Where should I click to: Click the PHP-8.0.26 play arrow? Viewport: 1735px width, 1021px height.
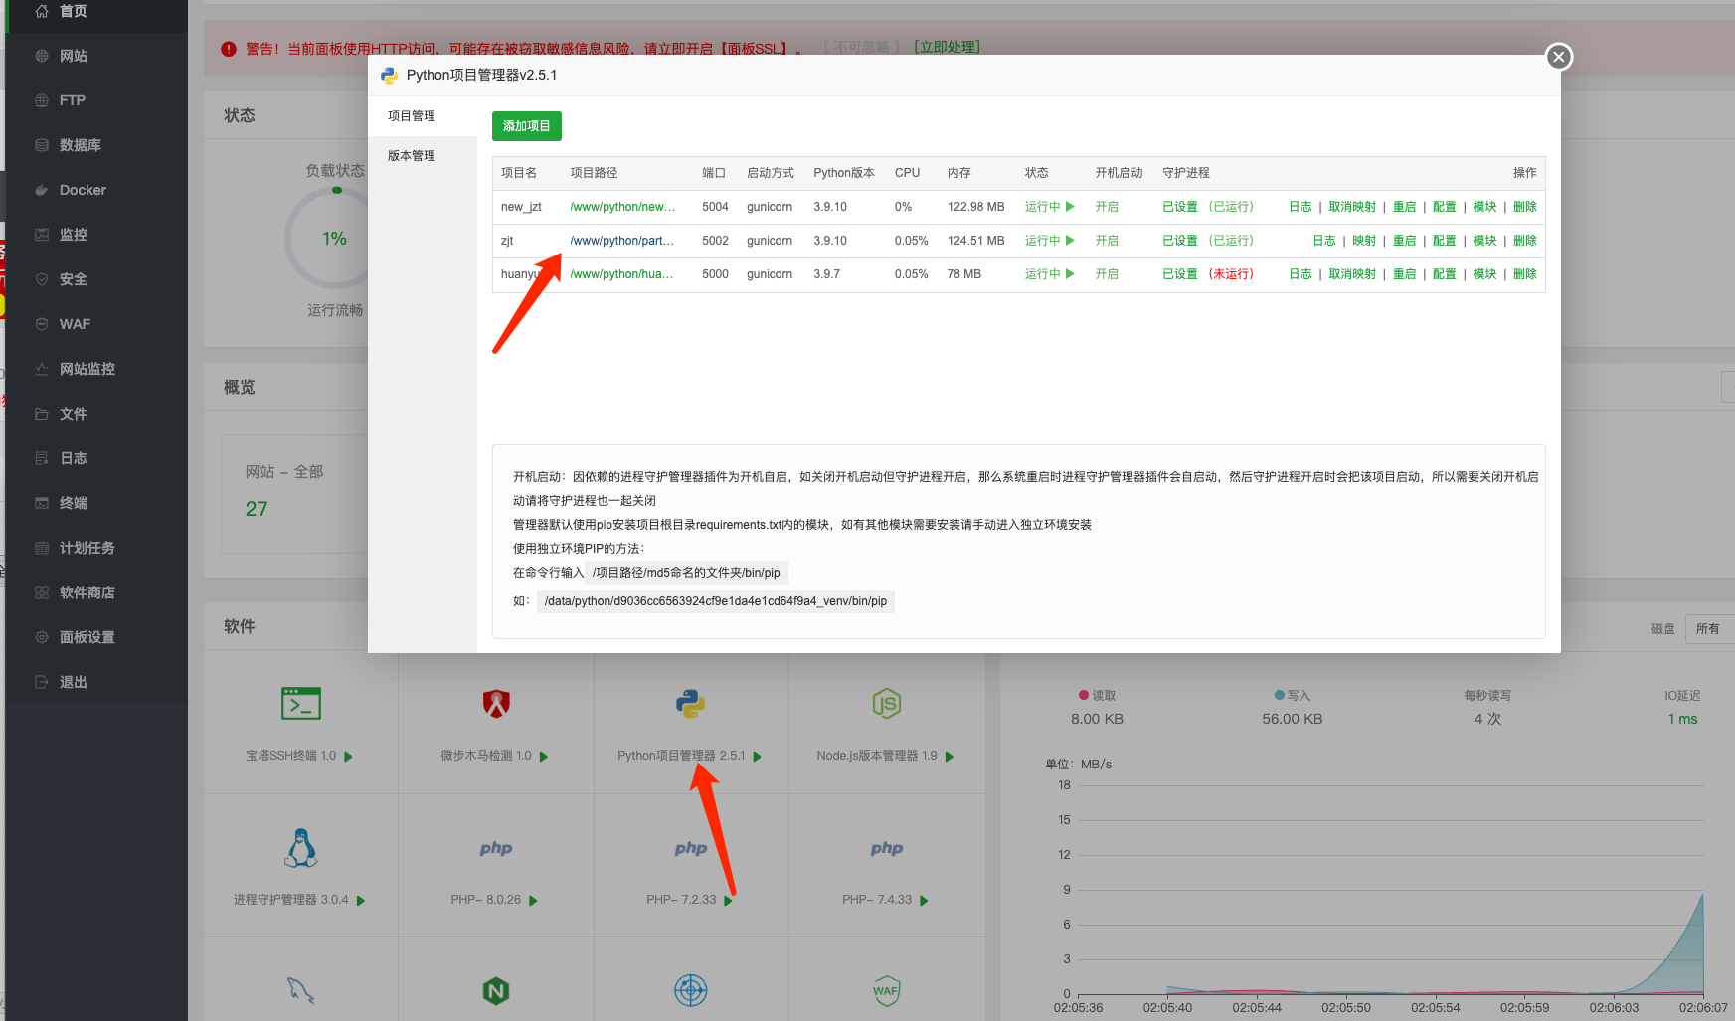[x=534, y=901]
